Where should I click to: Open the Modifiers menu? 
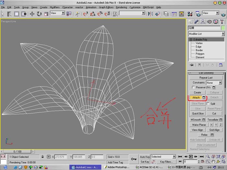click(54, 7)
